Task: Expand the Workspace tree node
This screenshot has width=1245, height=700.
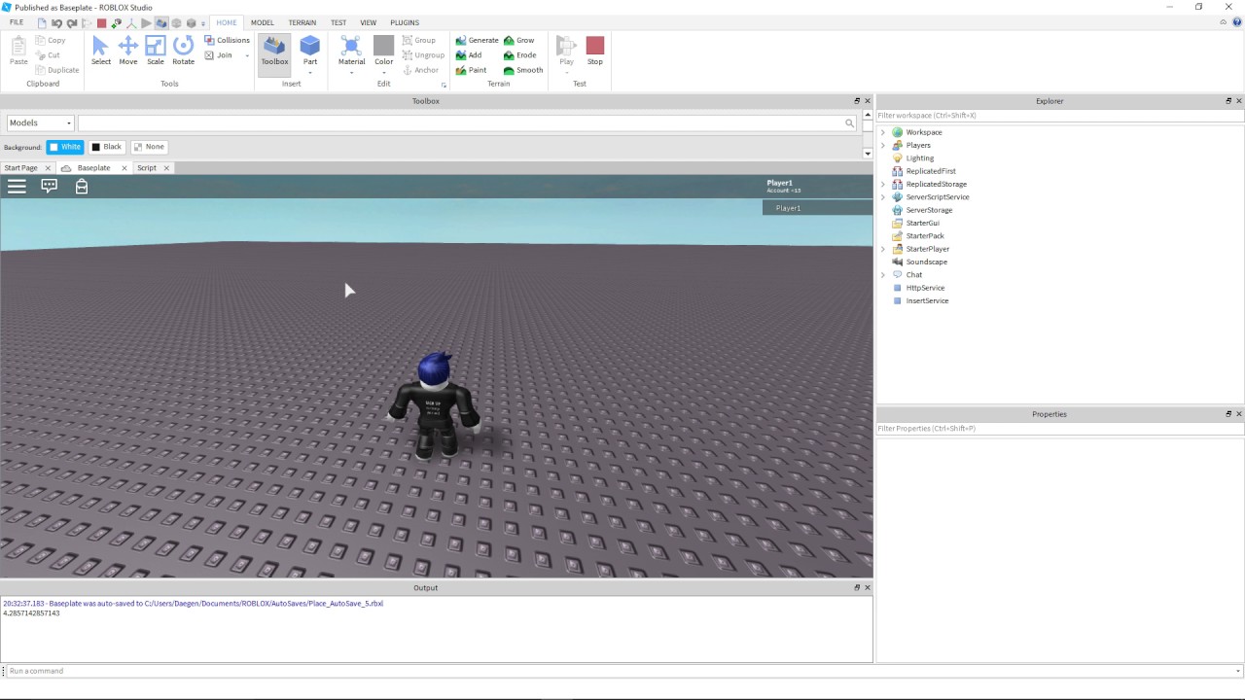Action: pyautogui.click(x=883, y=132)
